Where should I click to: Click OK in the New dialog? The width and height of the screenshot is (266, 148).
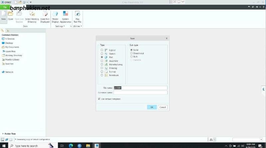click(152, 107)
